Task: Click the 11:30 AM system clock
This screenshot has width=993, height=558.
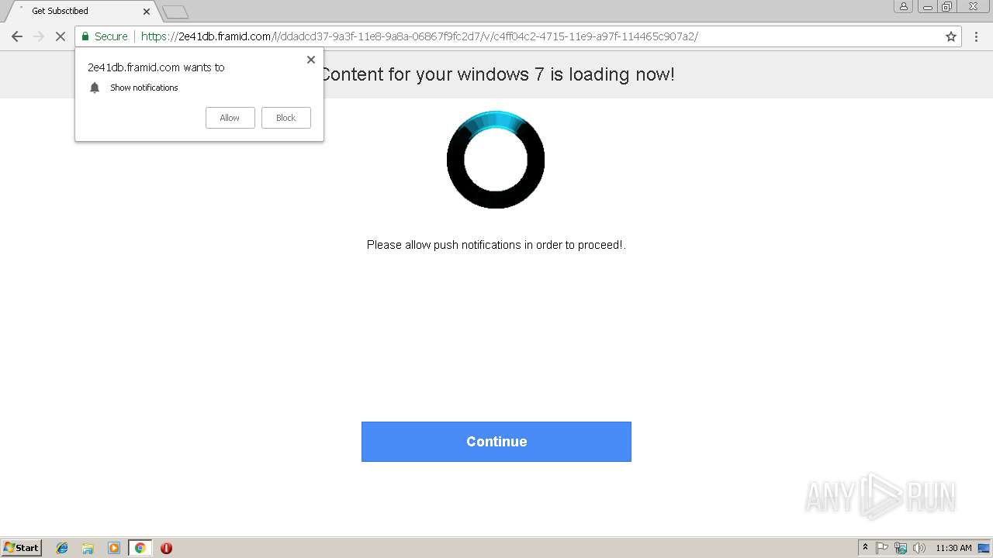Action: click(953, 548)
